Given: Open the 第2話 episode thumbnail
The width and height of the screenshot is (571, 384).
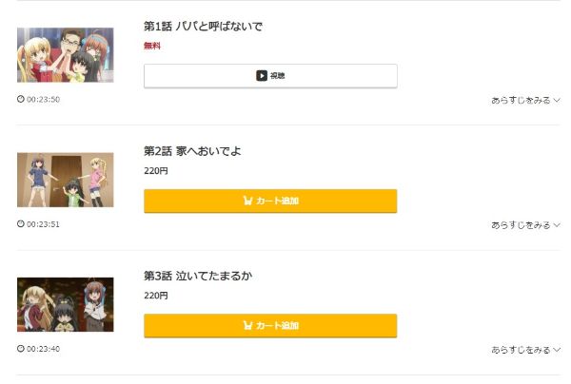Looking at the screenshot, I should tap(65, 180).
